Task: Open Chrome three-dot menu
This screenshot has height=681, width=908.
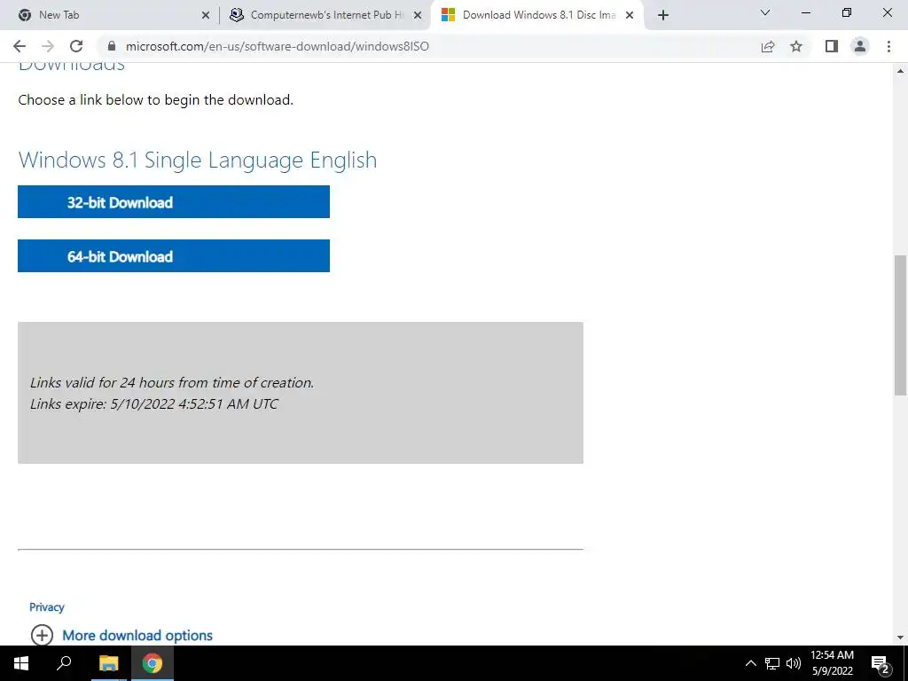Action: (x=888, y=46)
